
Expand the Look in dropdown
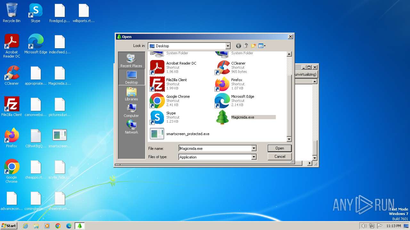[228, 46]
